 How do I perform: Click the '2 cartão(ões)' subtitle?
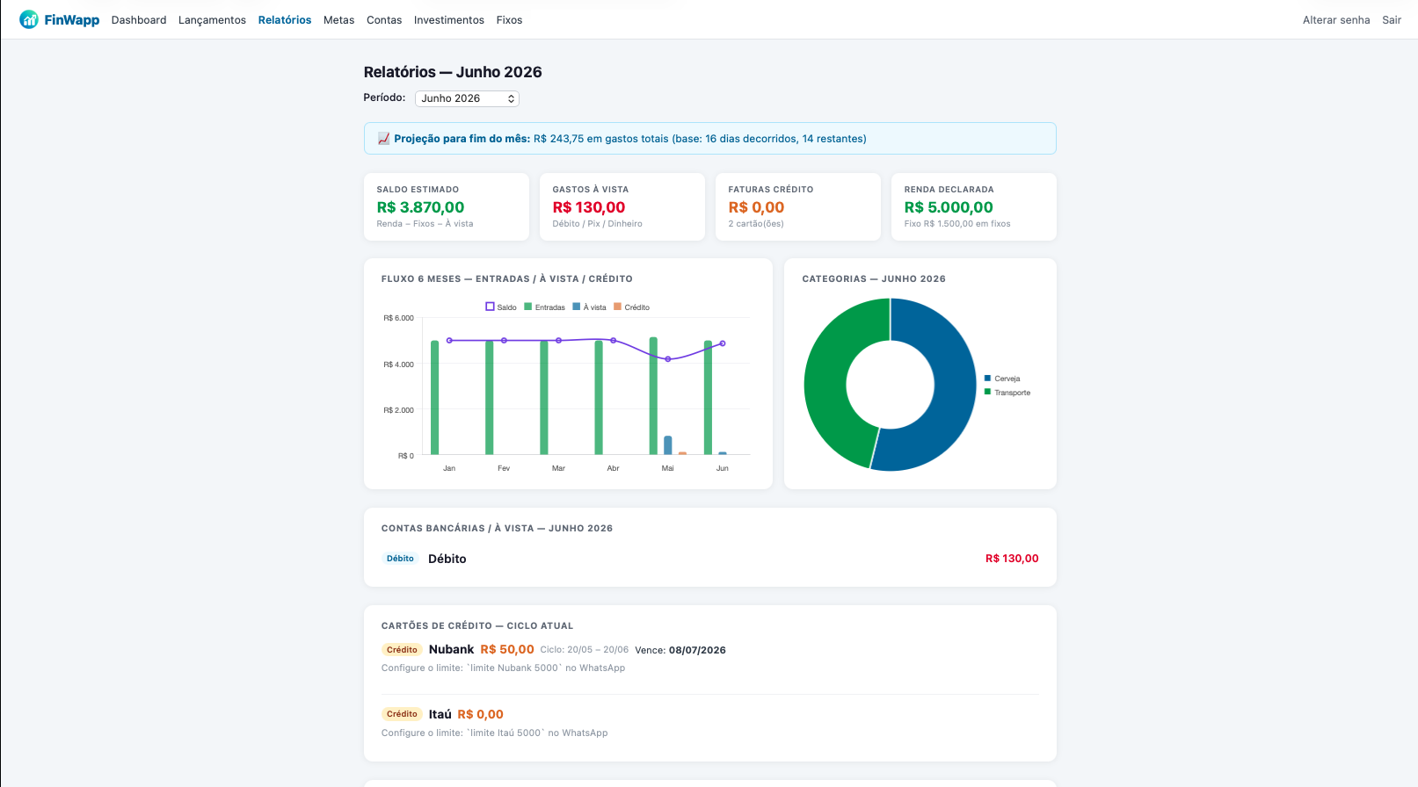pos(756,224)
